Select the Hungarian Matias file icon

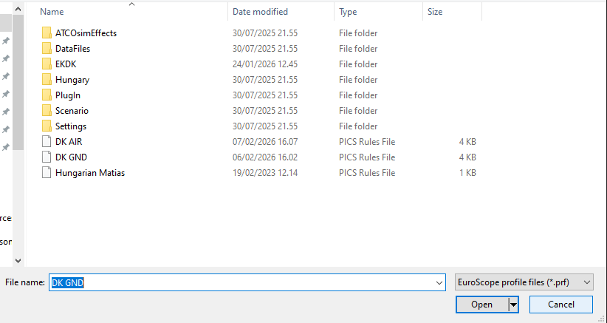47,173
